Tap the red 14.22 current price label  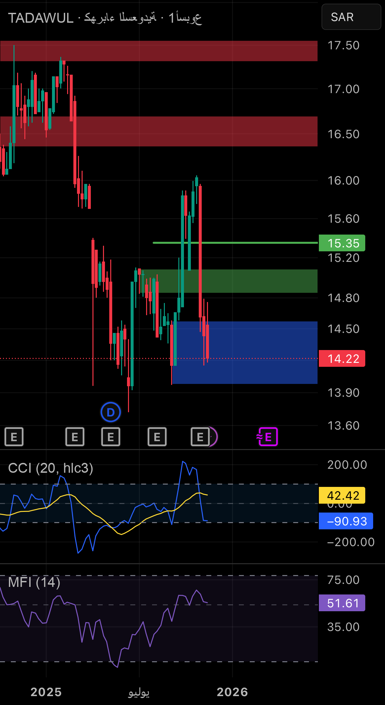click(342, 359)
